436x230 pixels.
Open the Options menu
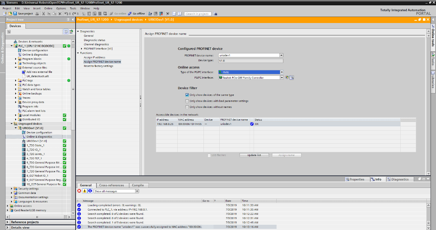61,8
